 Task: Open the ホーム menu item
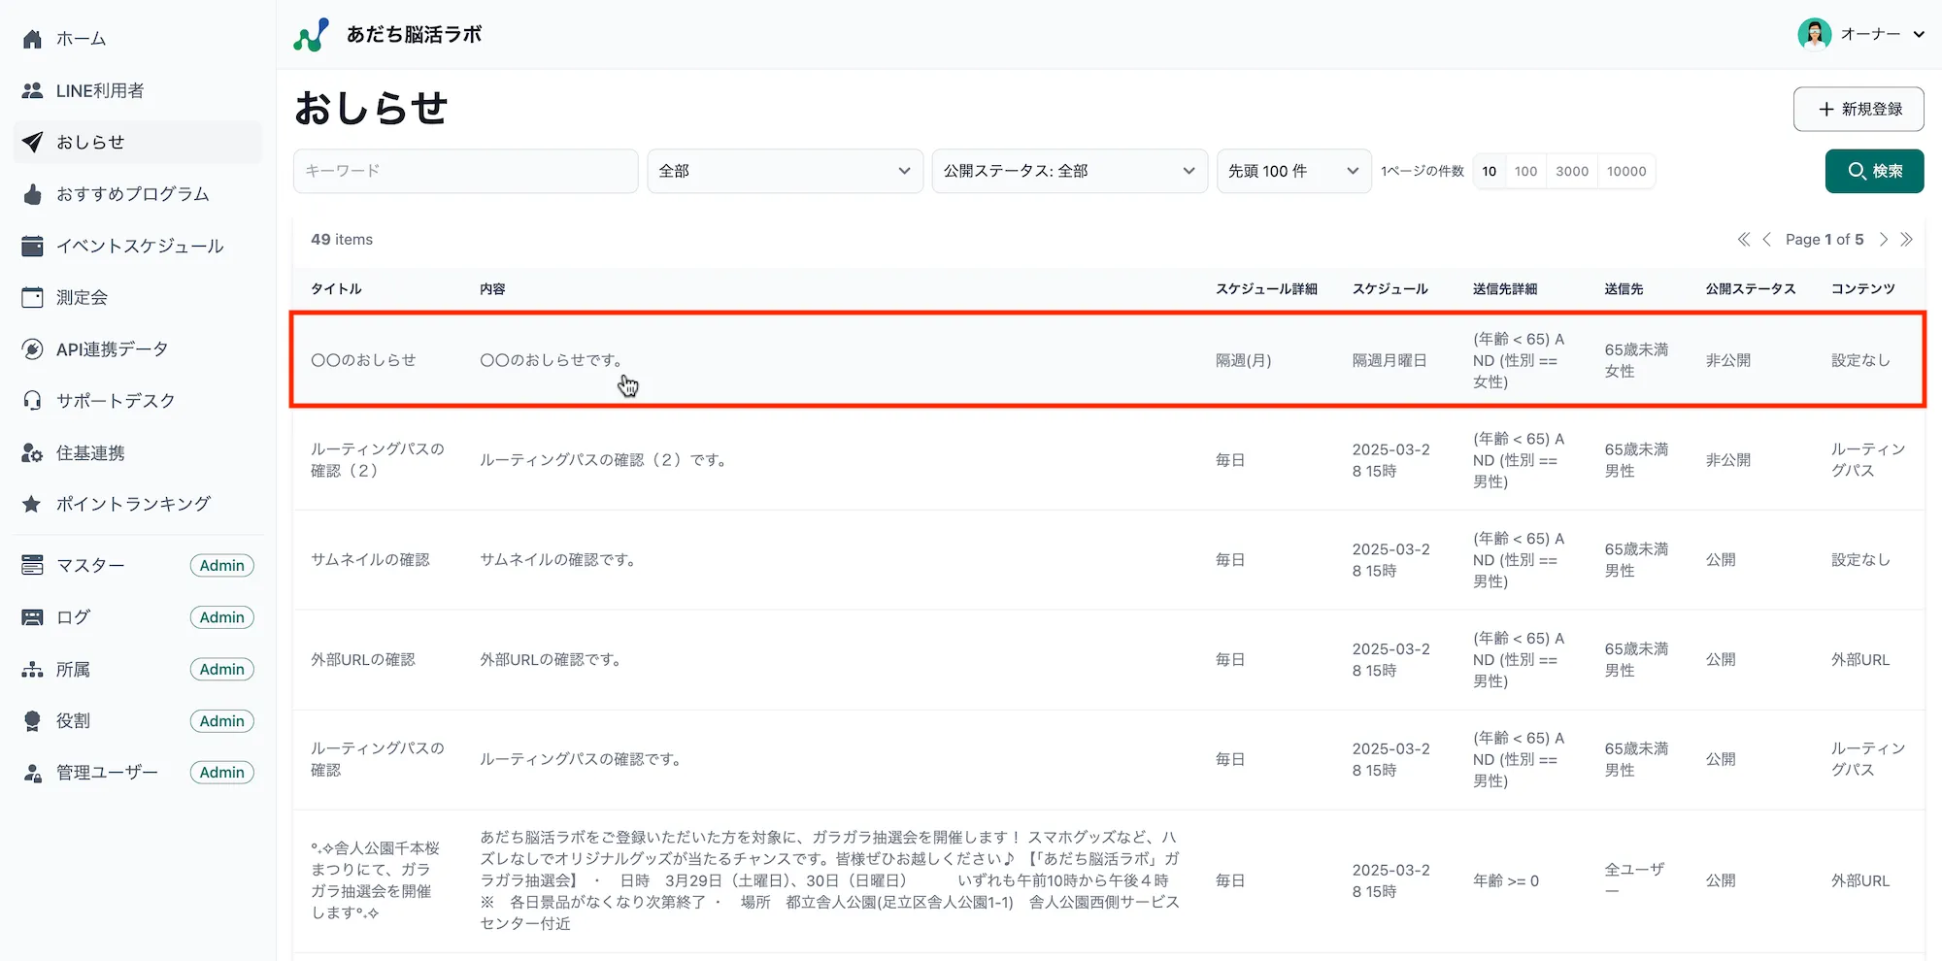[138, 39]
